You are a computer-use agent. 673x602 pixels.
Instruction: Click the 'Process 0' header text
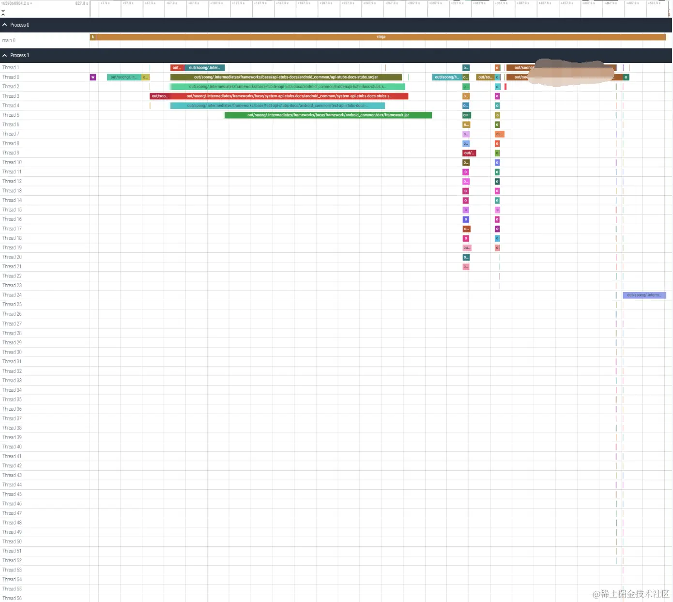(20, 25)
